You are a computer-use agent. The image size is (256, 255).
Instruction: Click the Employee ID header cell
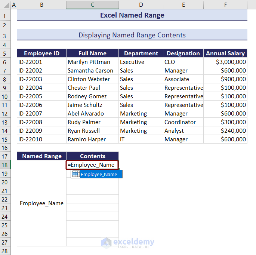click(41, 53)
